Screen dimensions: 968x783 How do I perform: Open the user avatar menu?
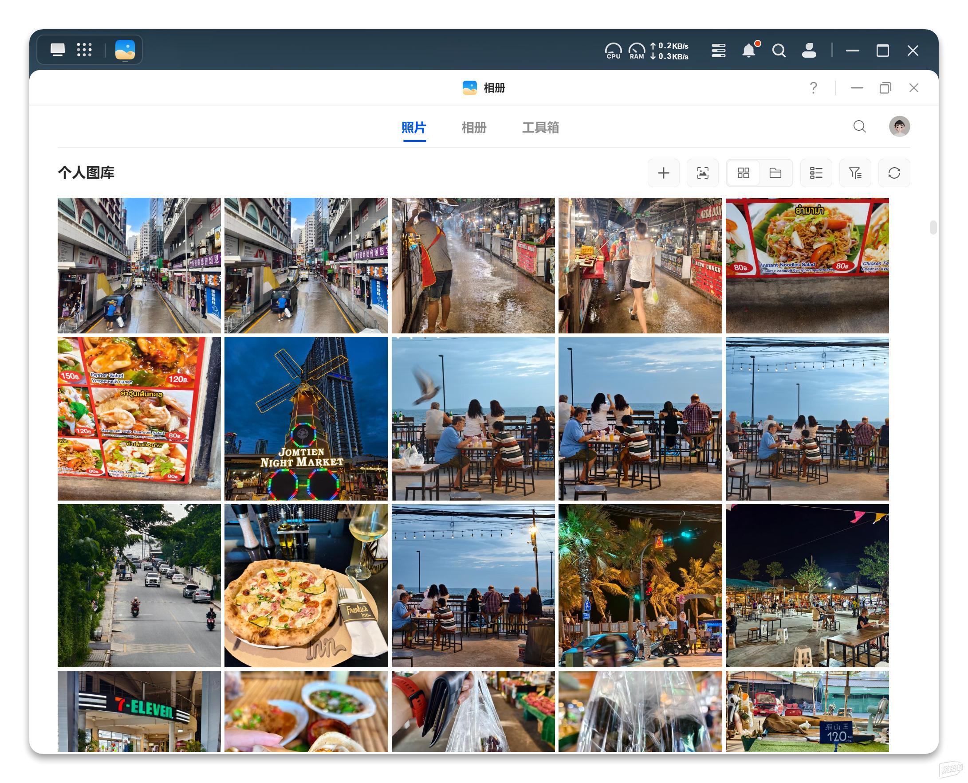pos(899,126)
